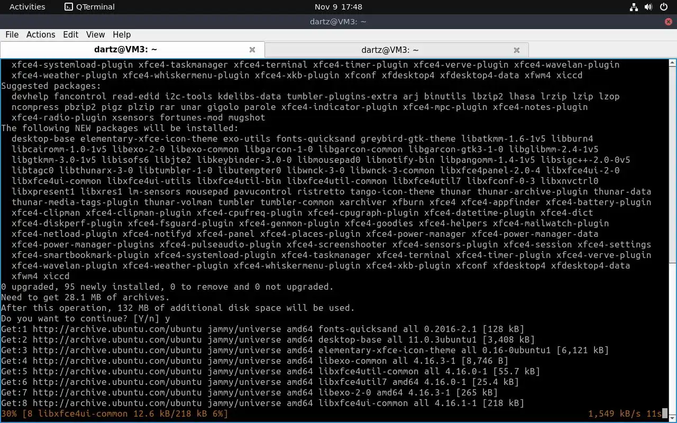
Task: Open the File menu
Action: click(x=12, y=34)
